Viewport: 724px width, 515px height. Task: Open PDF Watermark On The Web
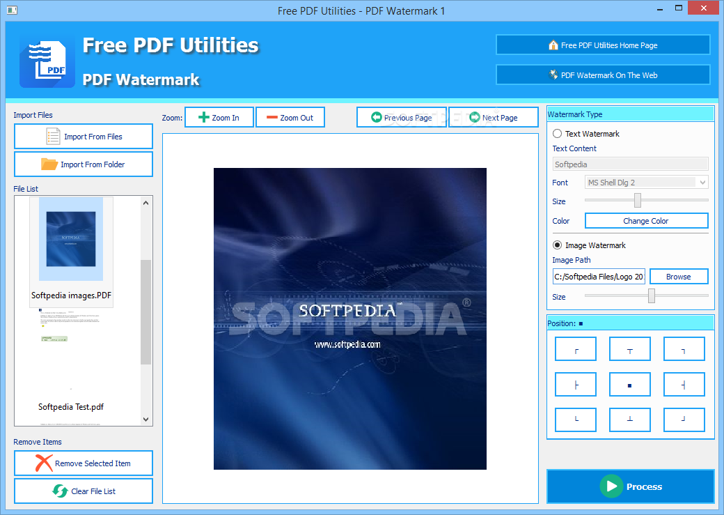tap(603, 75)
